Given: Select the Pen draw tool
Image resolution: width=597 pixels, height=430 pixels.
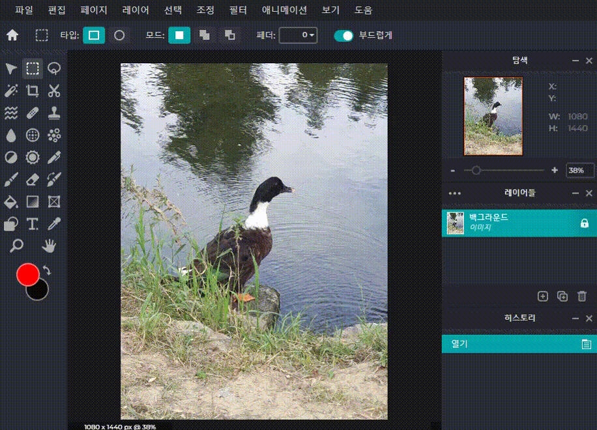Looking at the screenshot, I should 54,157.
